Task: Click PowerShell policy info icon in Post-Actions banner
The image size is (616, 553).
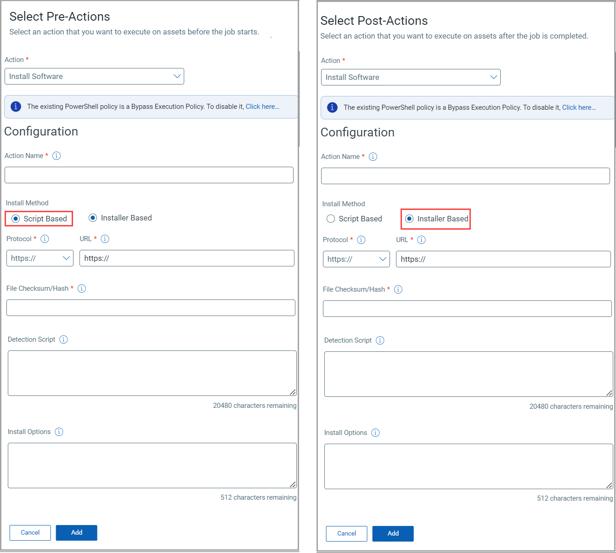Action: point(332,107)
